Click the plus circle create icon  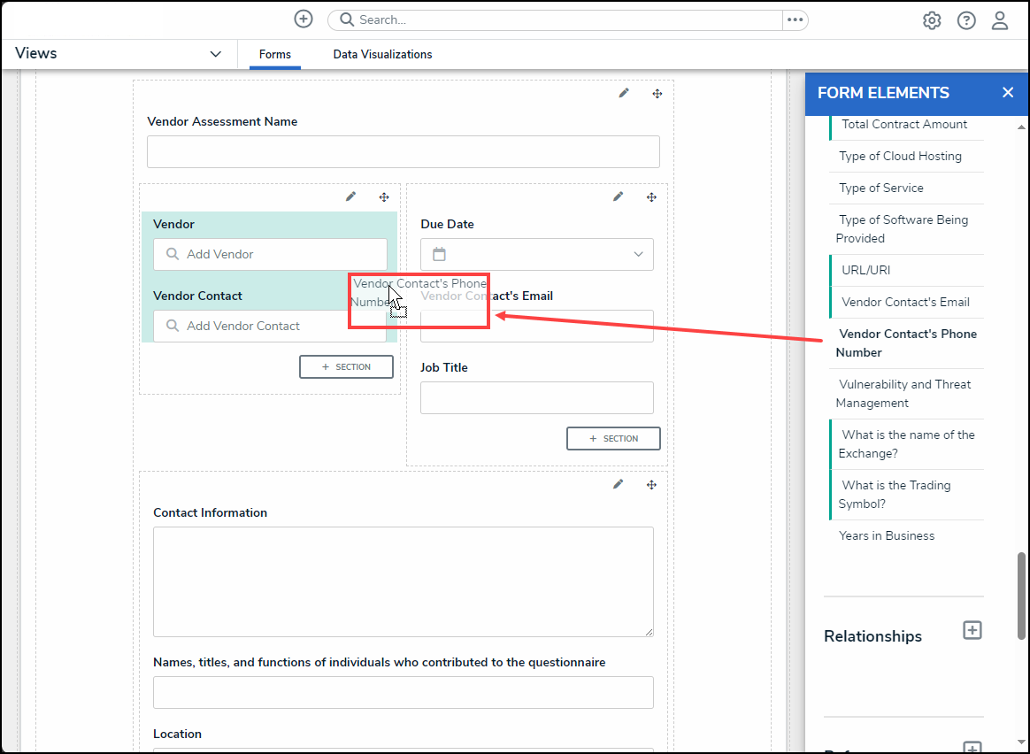coord(304,19)
